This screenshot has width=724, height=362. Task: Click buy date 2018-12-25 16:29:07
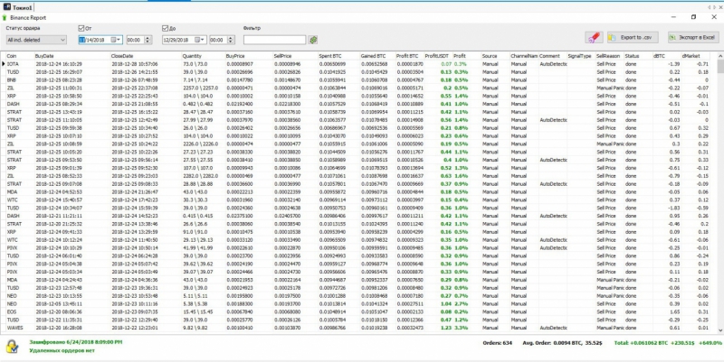coord(59,72)
